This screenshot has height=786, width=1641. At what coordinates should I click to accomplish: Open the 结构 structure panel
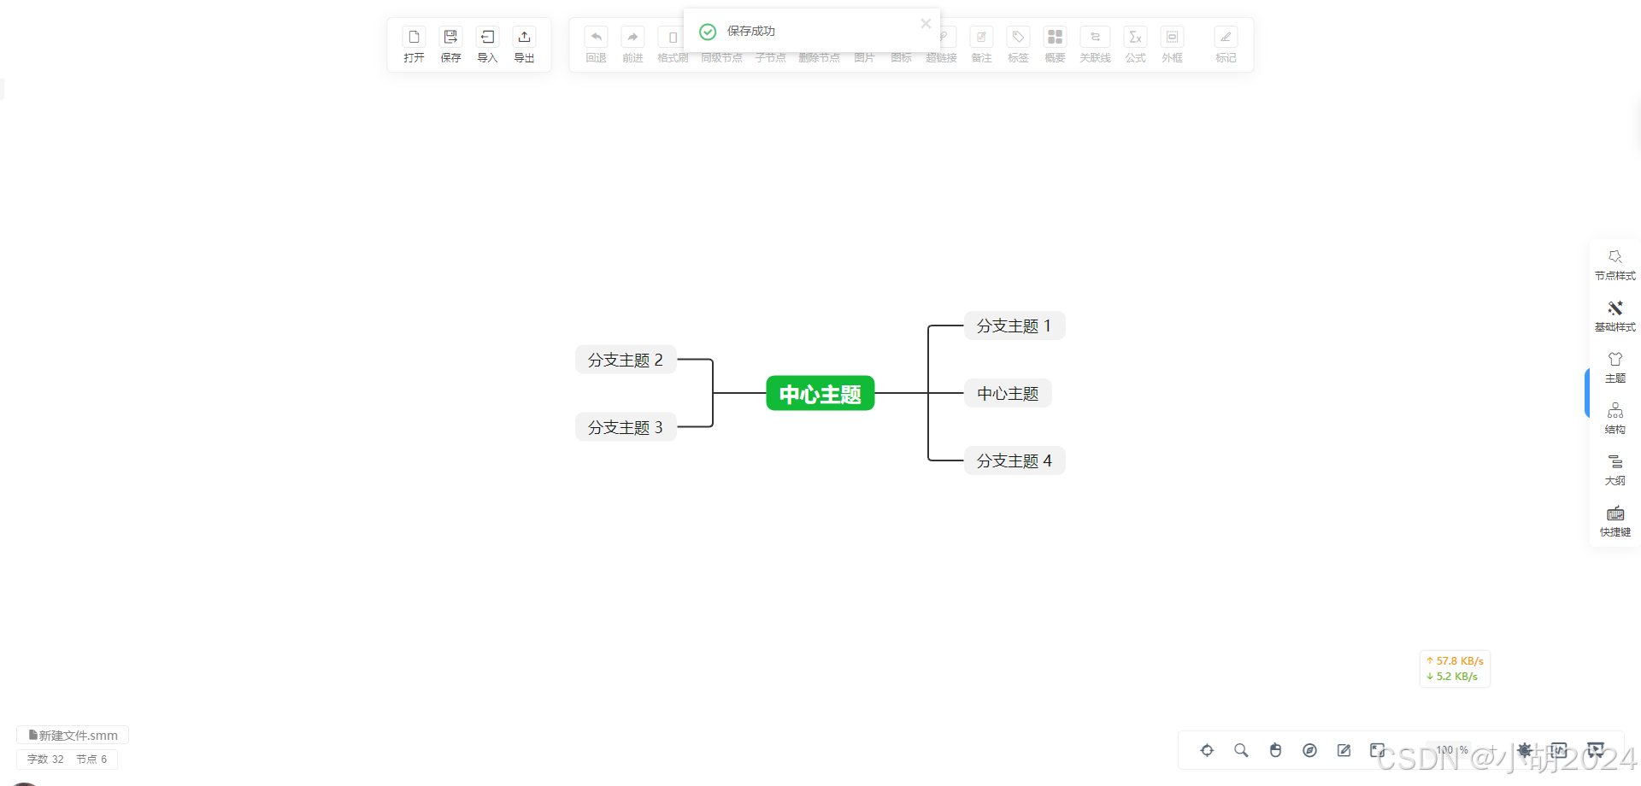click(x=1615, y=418)
